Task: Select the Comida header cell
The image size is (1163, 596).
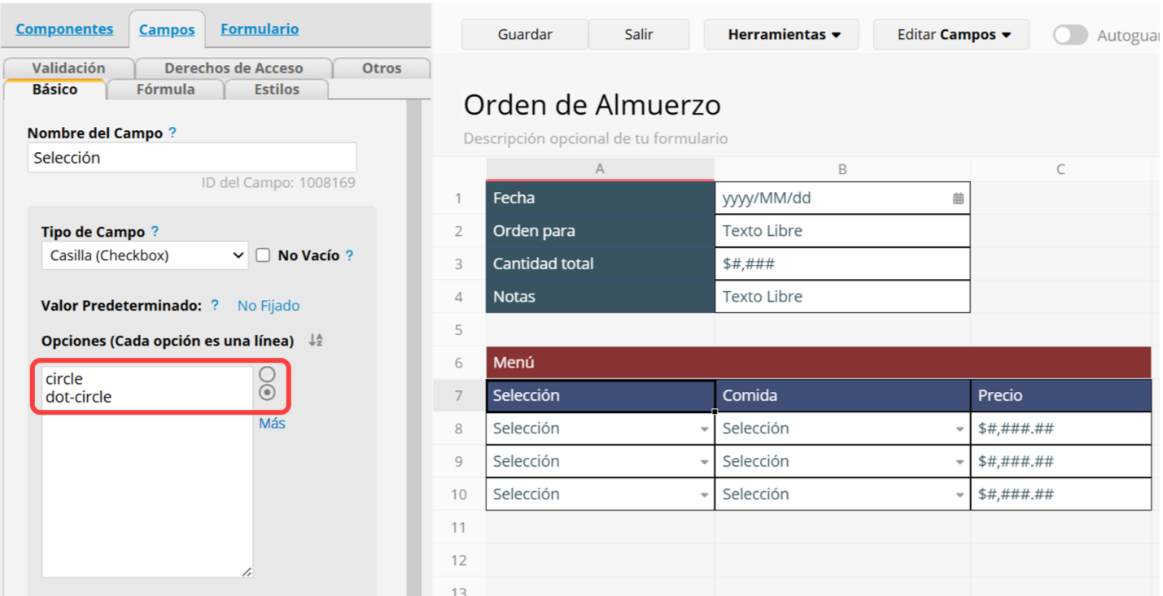Action: pos(842,396)
